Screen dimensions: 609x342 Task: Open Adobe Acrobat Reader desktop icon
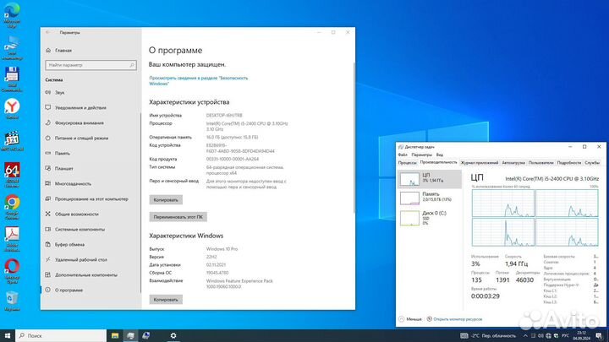(12, 239)
